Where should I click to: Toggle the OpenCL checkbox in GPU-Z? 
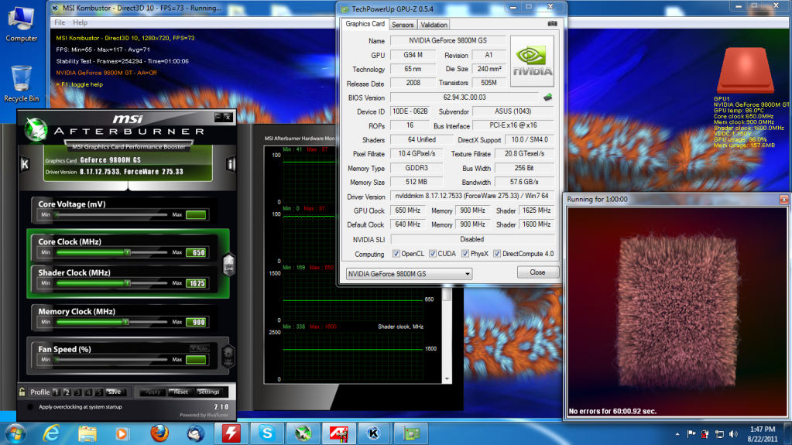pyautogui.click(x=396, y=254)
